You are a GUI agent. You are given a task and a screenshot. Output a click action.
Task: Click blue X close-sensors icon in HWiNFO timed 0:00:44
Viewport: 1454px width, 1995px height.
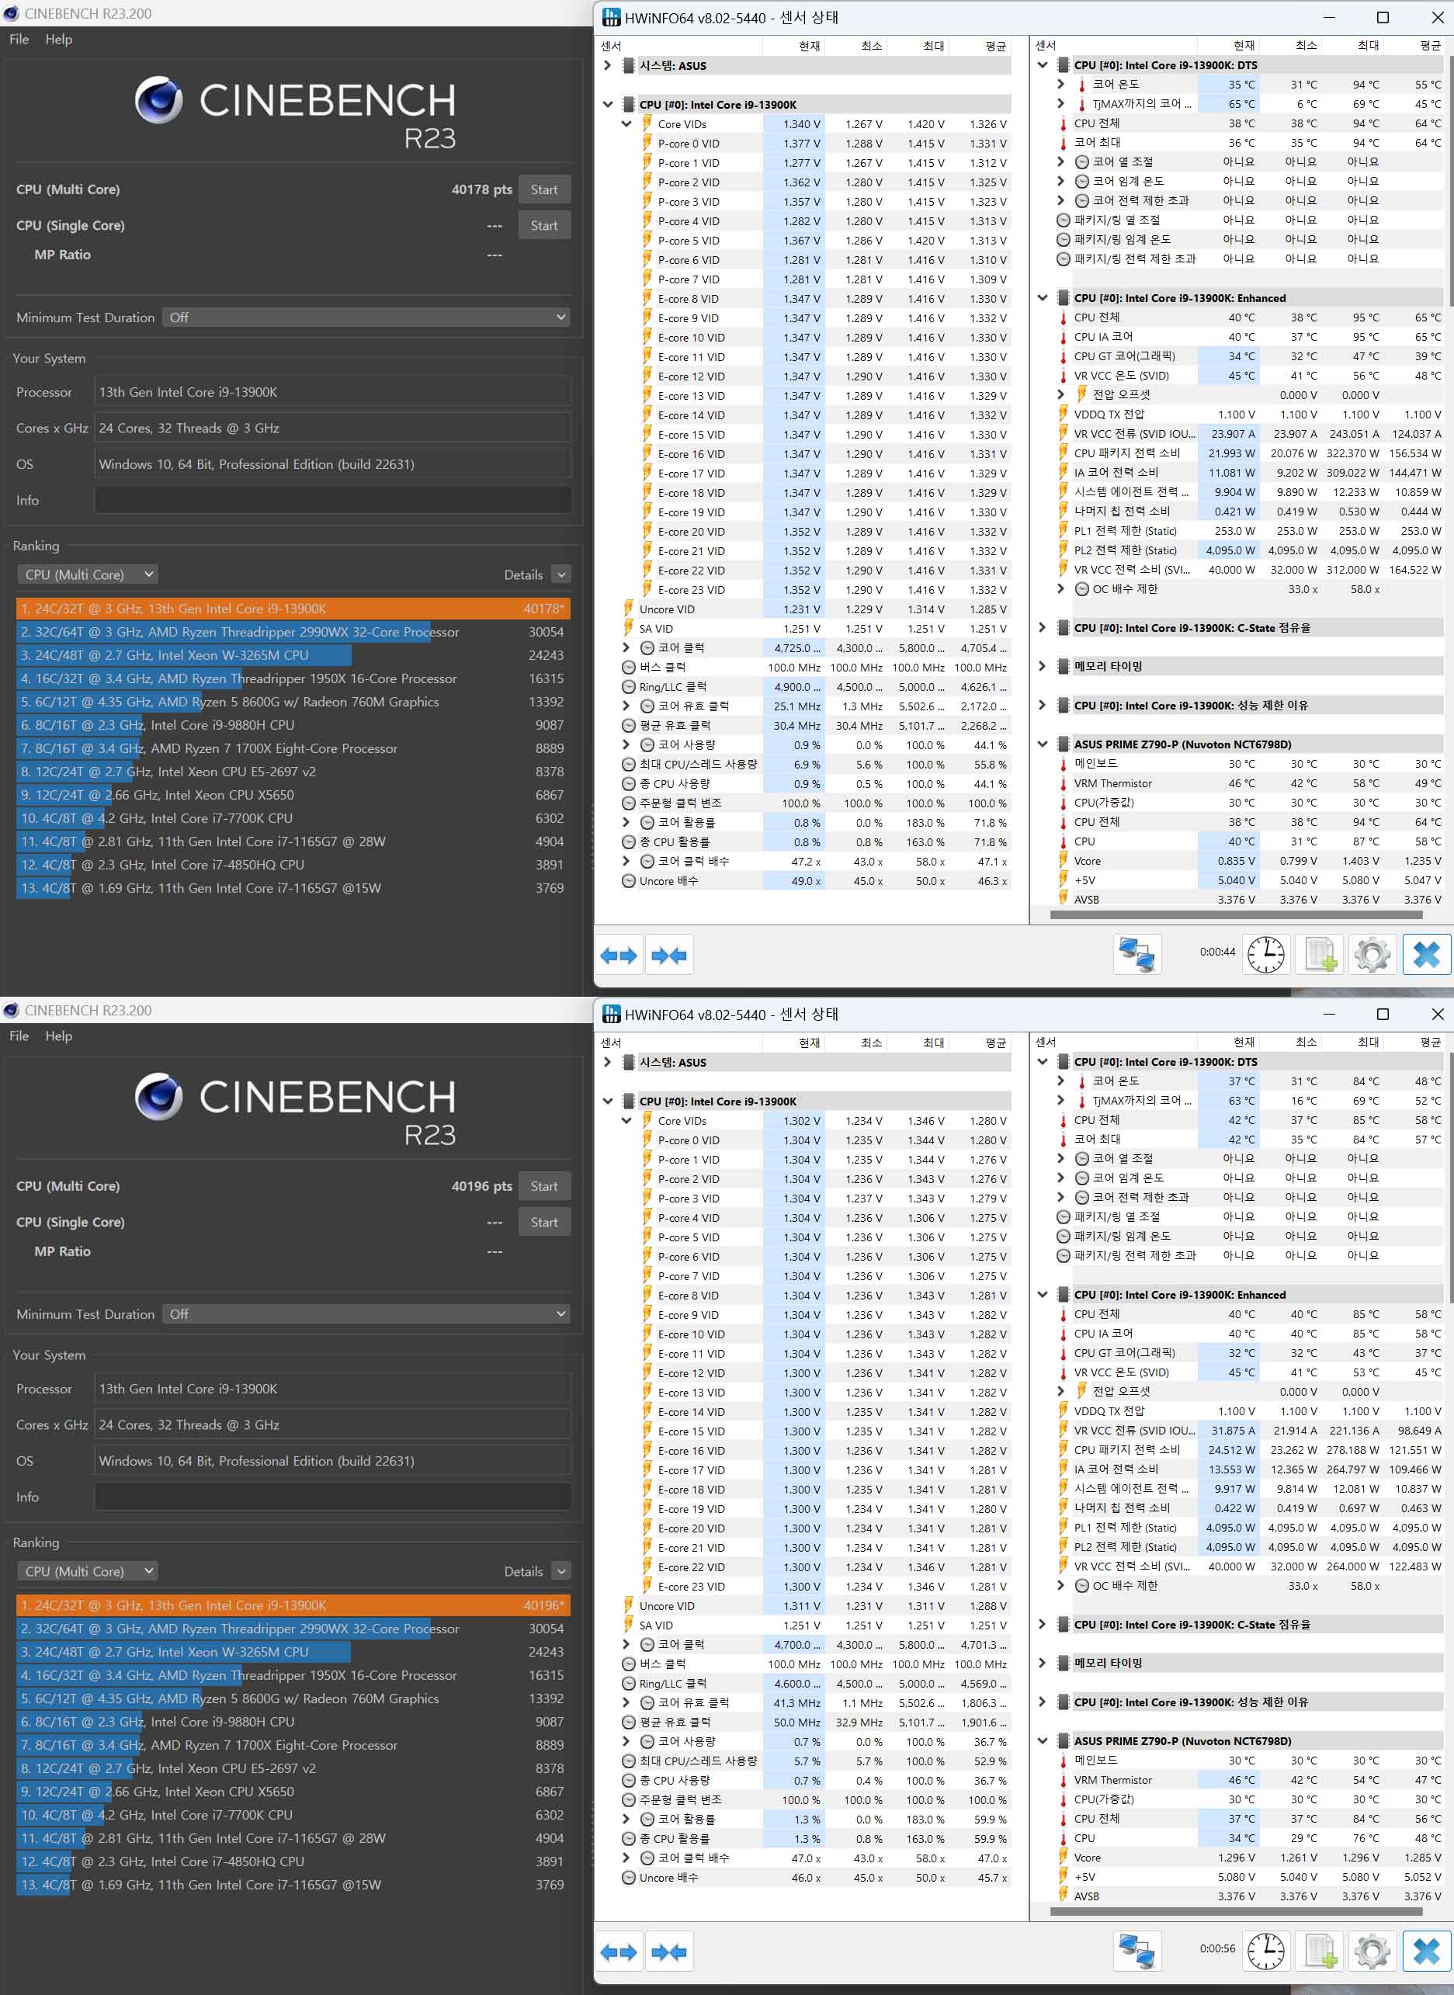tap(1426, 954)
